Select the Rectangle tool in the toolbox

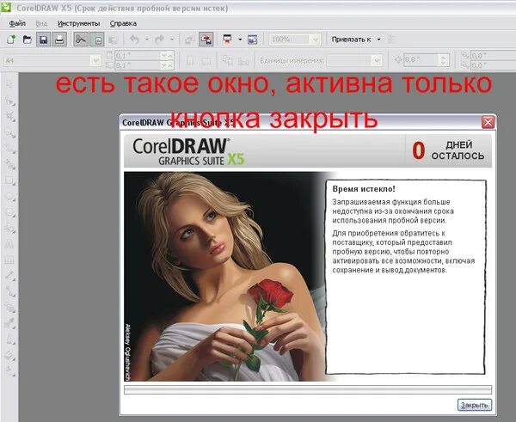[9, 180]
